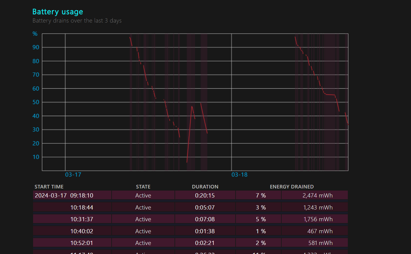Select the 0:07:08 duration cell

pos(205,219)
